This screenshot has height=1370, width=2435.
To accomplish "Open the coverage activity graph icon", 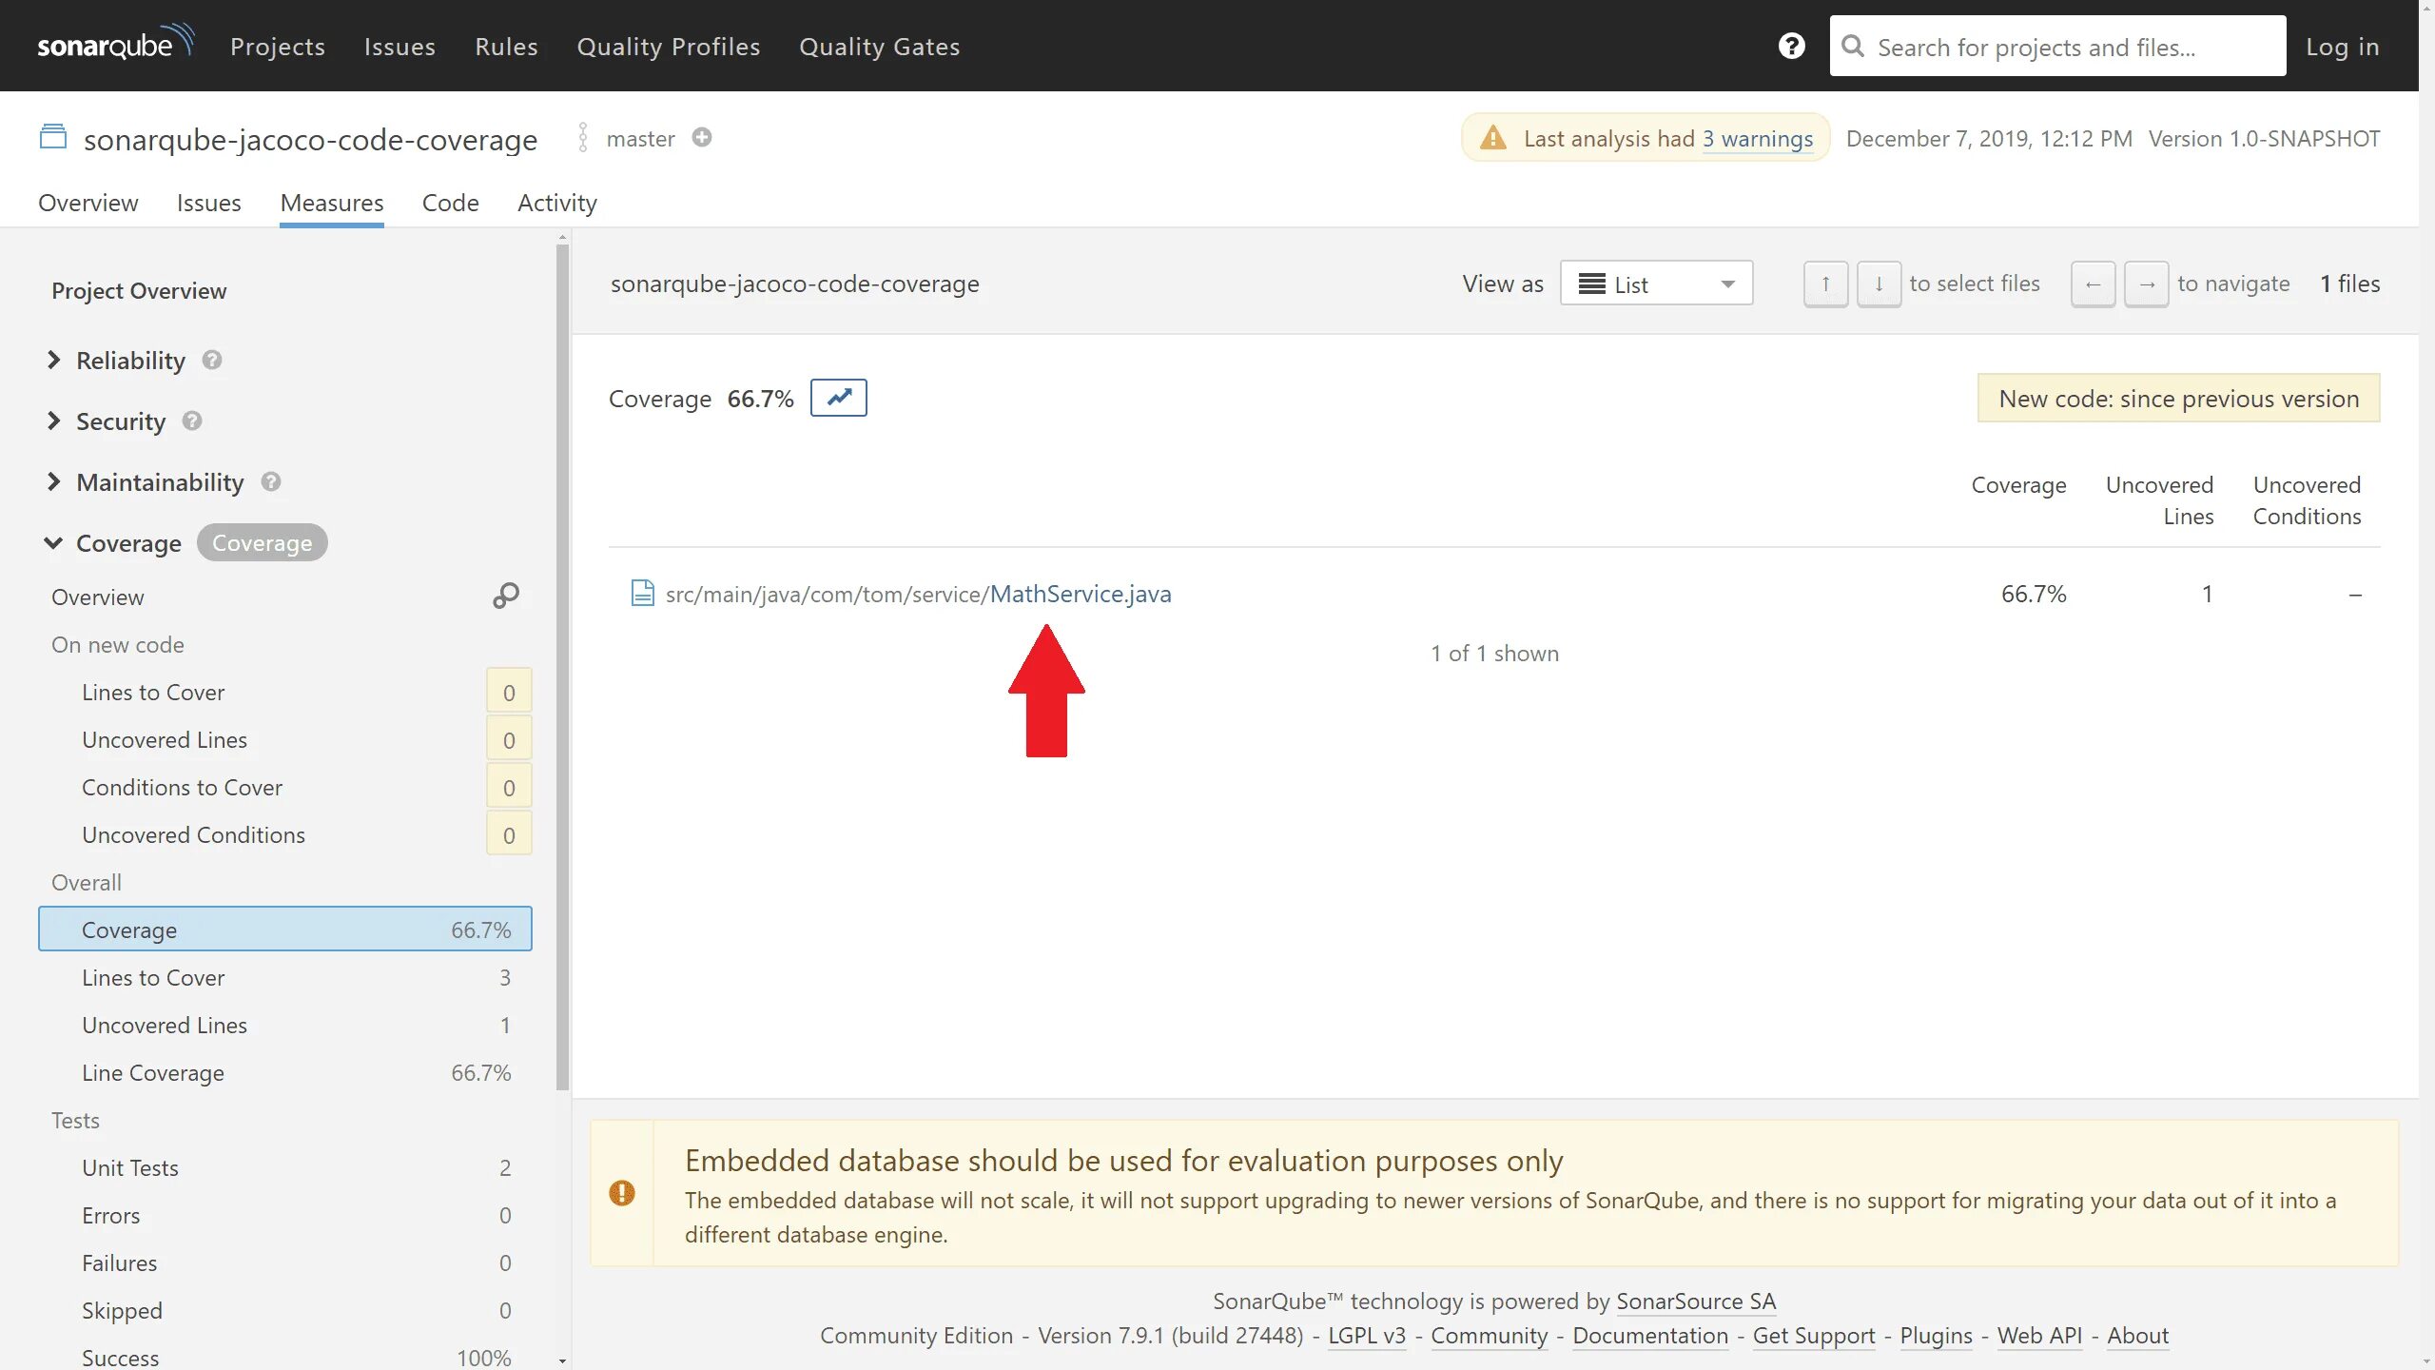I will 838,398.
